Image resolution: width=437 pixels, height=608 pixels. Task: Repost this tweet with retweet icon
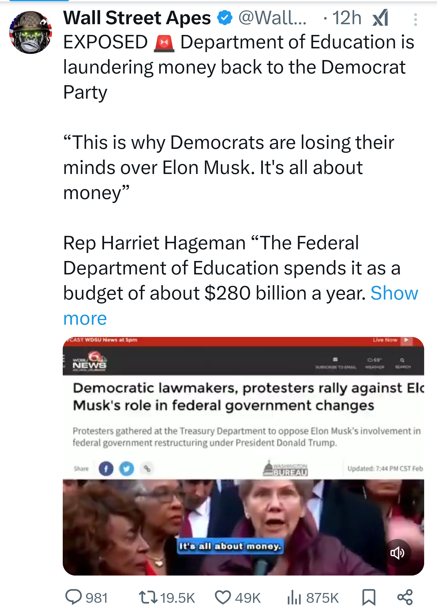tap(148, 597)
